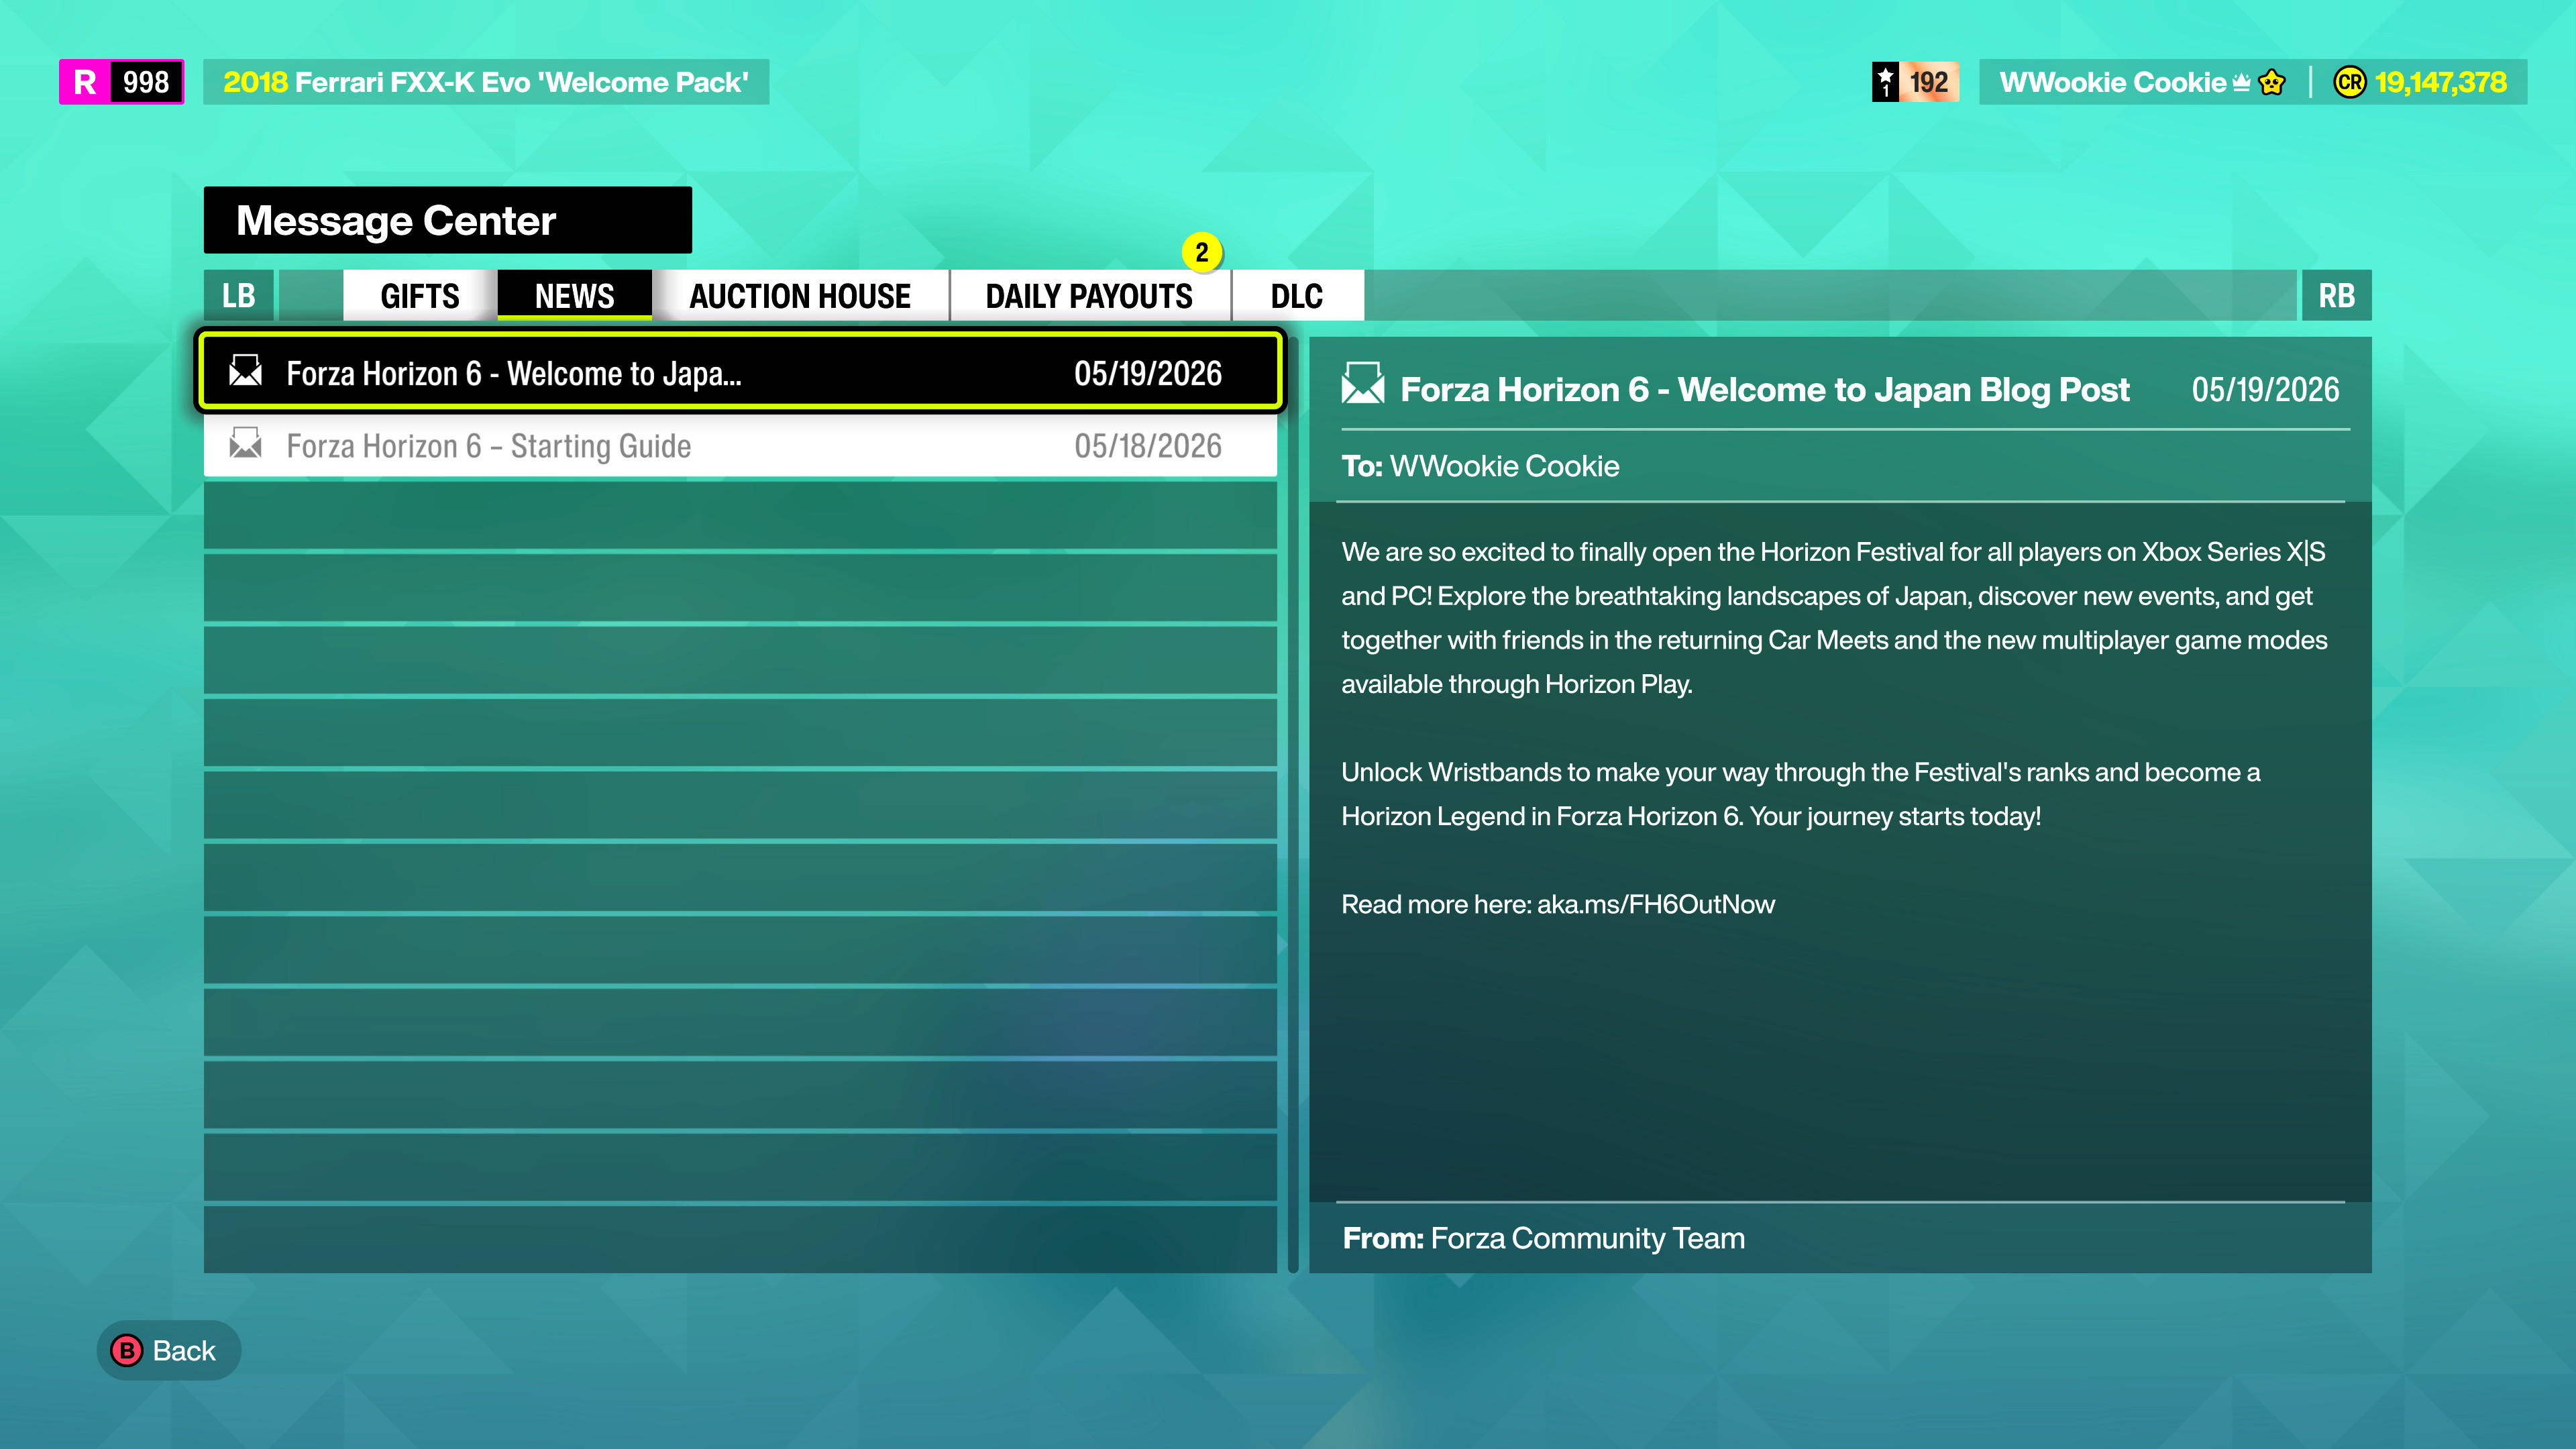This screenshot has height=1449, width=2576.
Task: Click the From: Forza Community Team line
Action: [x=1543, y=1238]
